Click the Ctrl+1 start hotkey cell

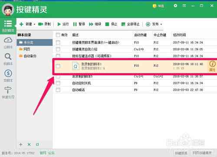[138, 76]
